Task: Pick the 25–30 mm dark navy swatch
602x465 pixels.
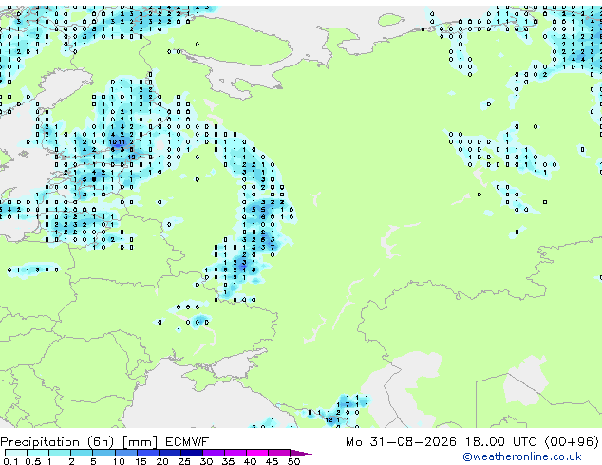Action: pyautogui.click(x=192, y=453)
